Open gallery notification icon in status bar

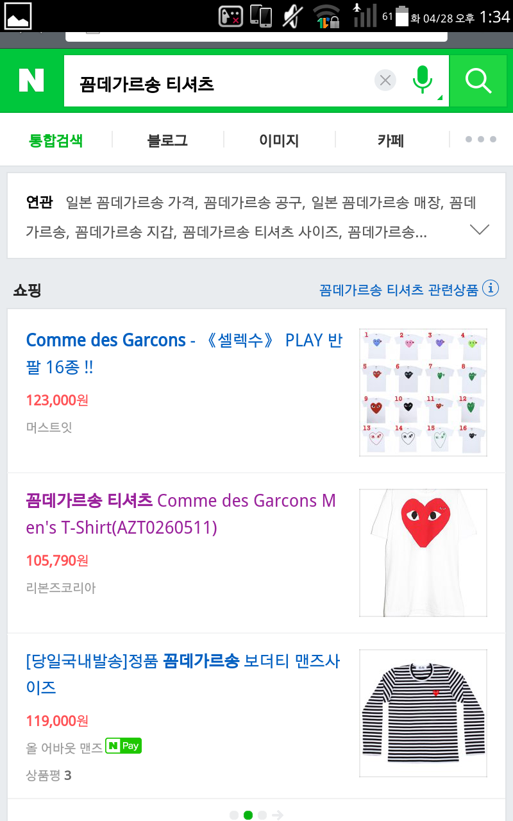pyautogui.click(x=18, y=15)
